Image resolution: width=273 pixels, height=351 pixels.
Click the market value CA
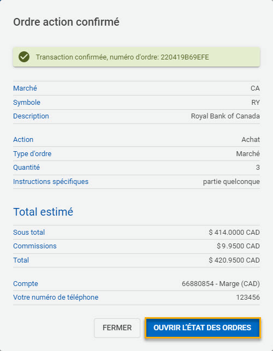[255, 88]
